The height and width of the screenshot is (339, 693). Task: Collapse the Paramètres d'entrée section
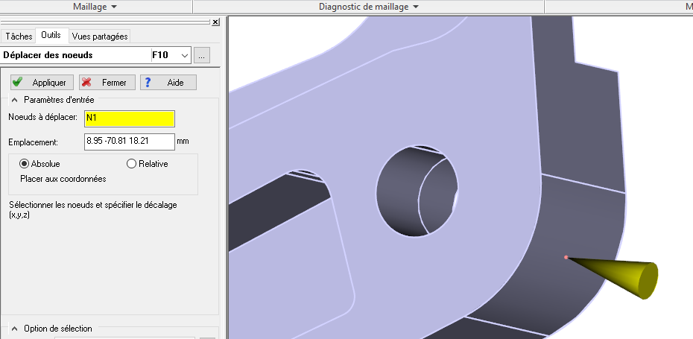pos(14,100)
